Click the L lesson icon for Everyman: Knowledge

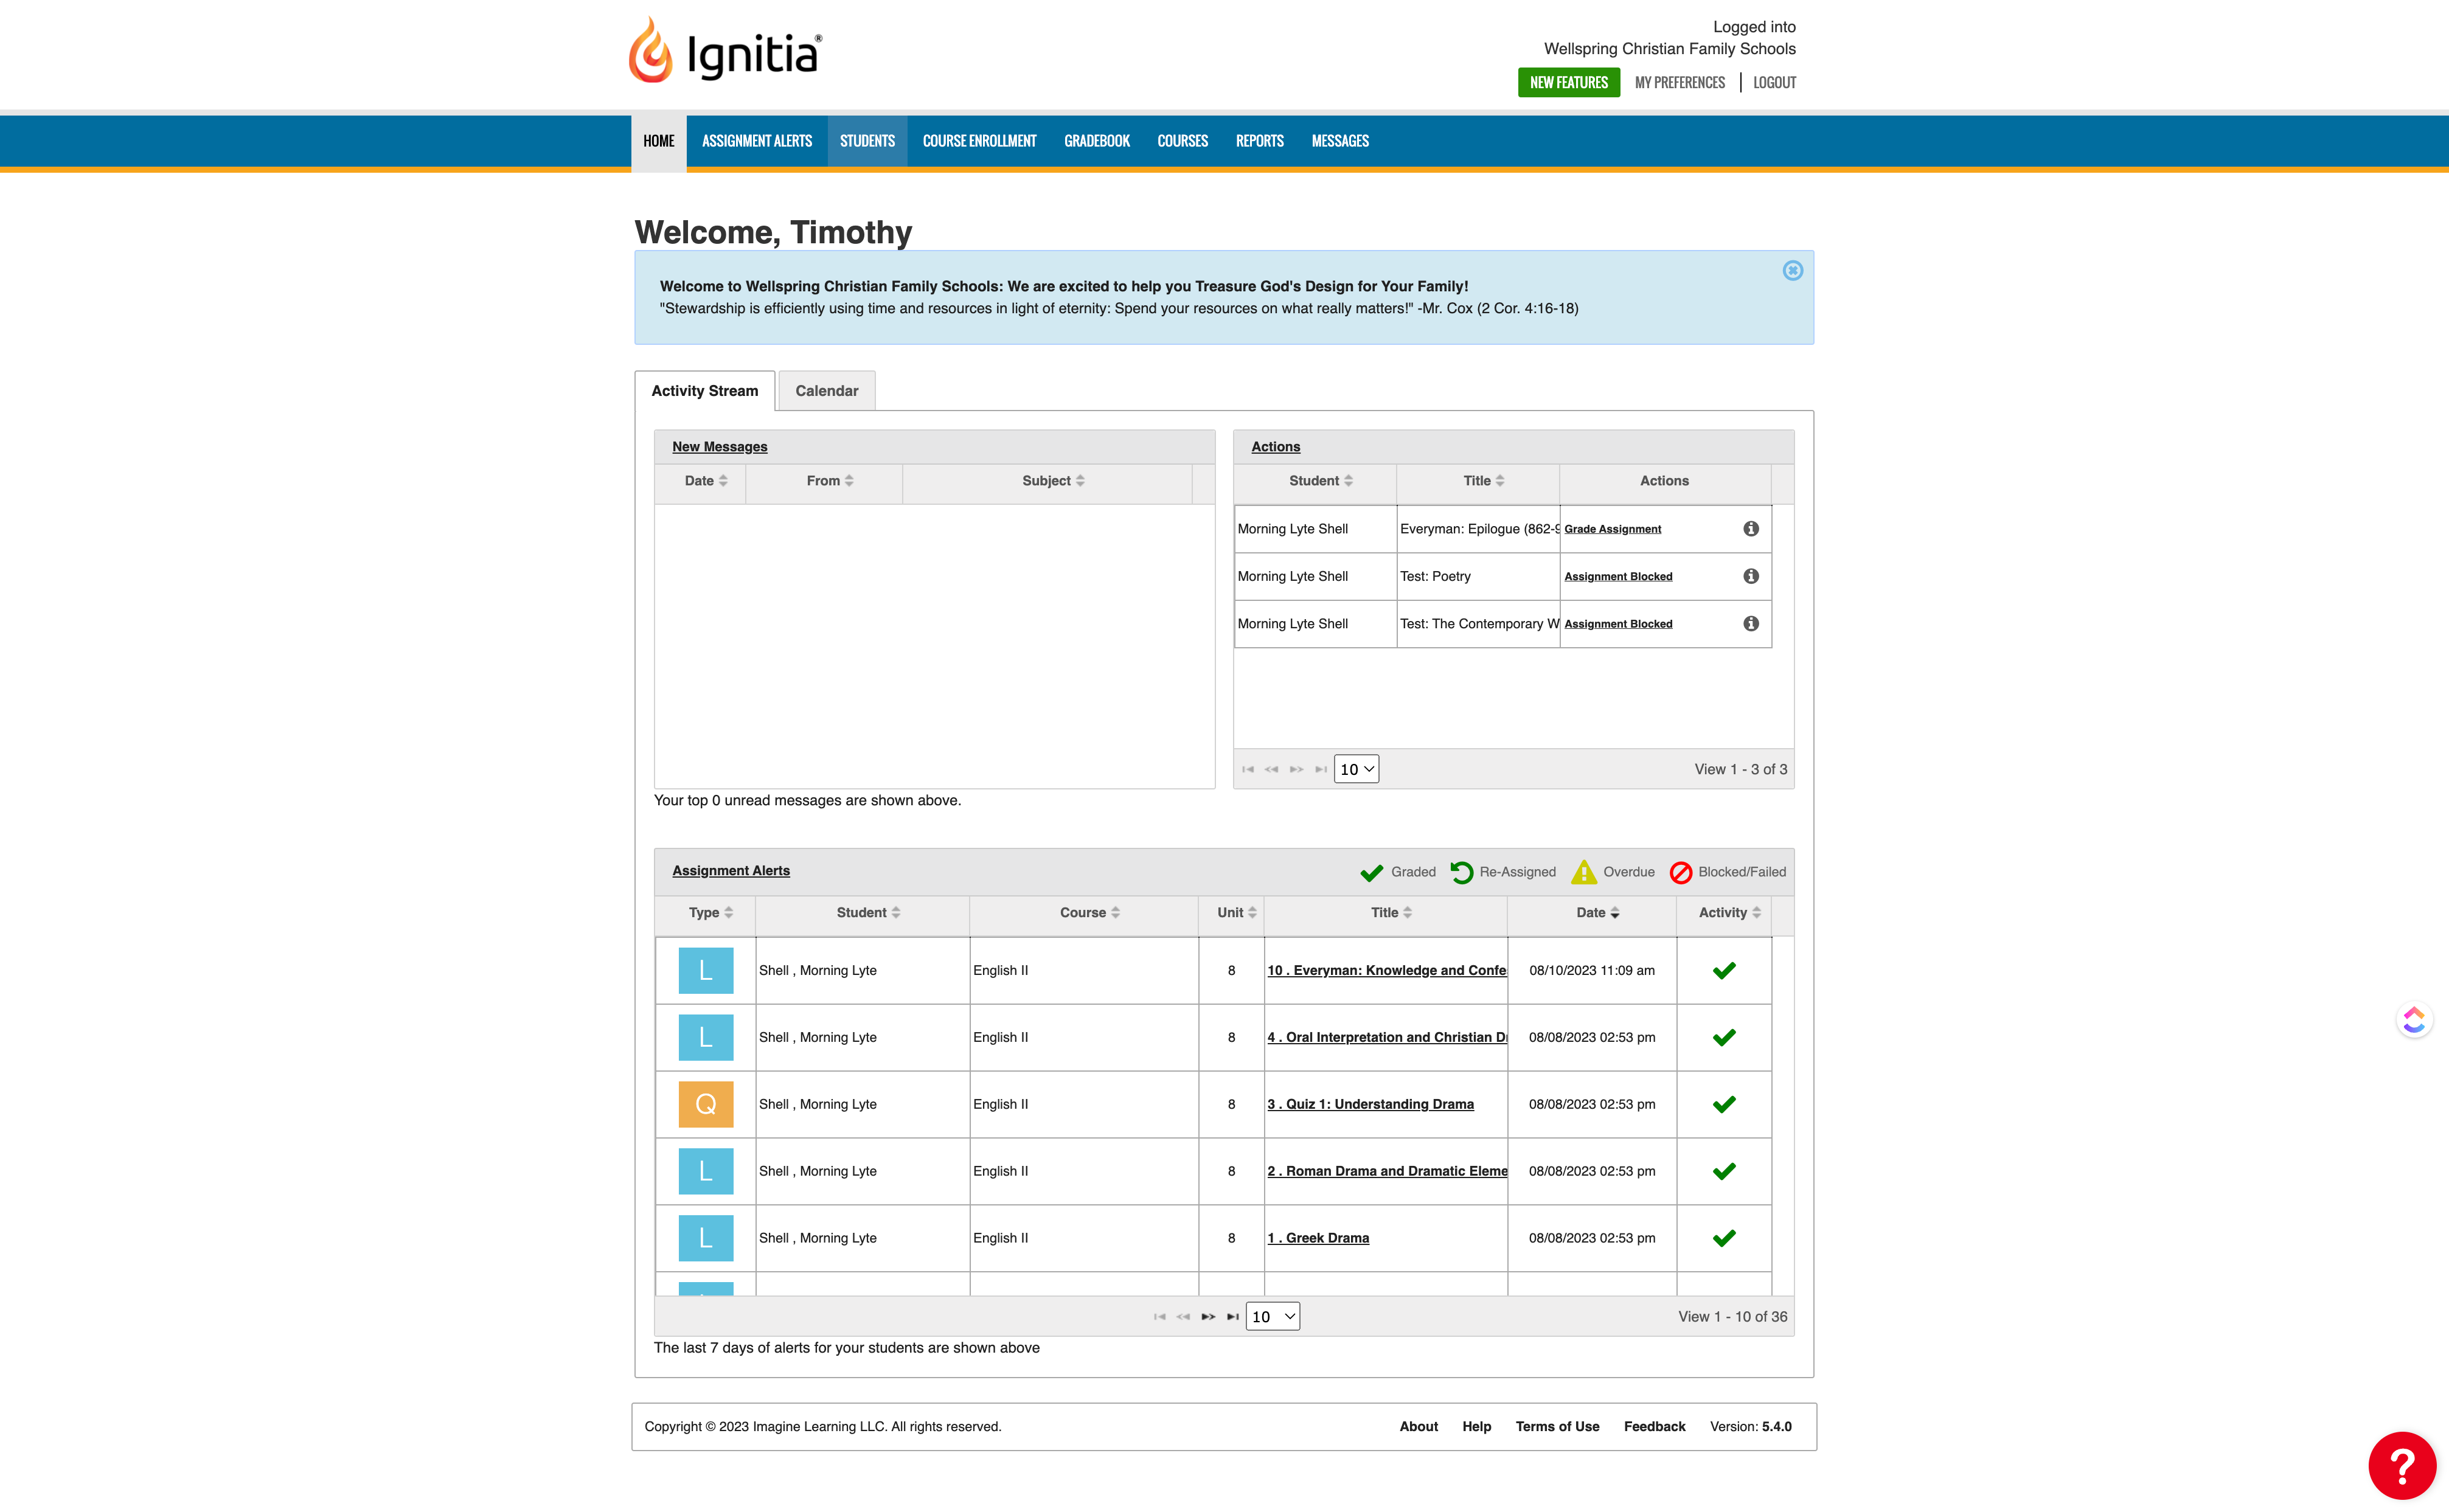(x=705, y=970)
